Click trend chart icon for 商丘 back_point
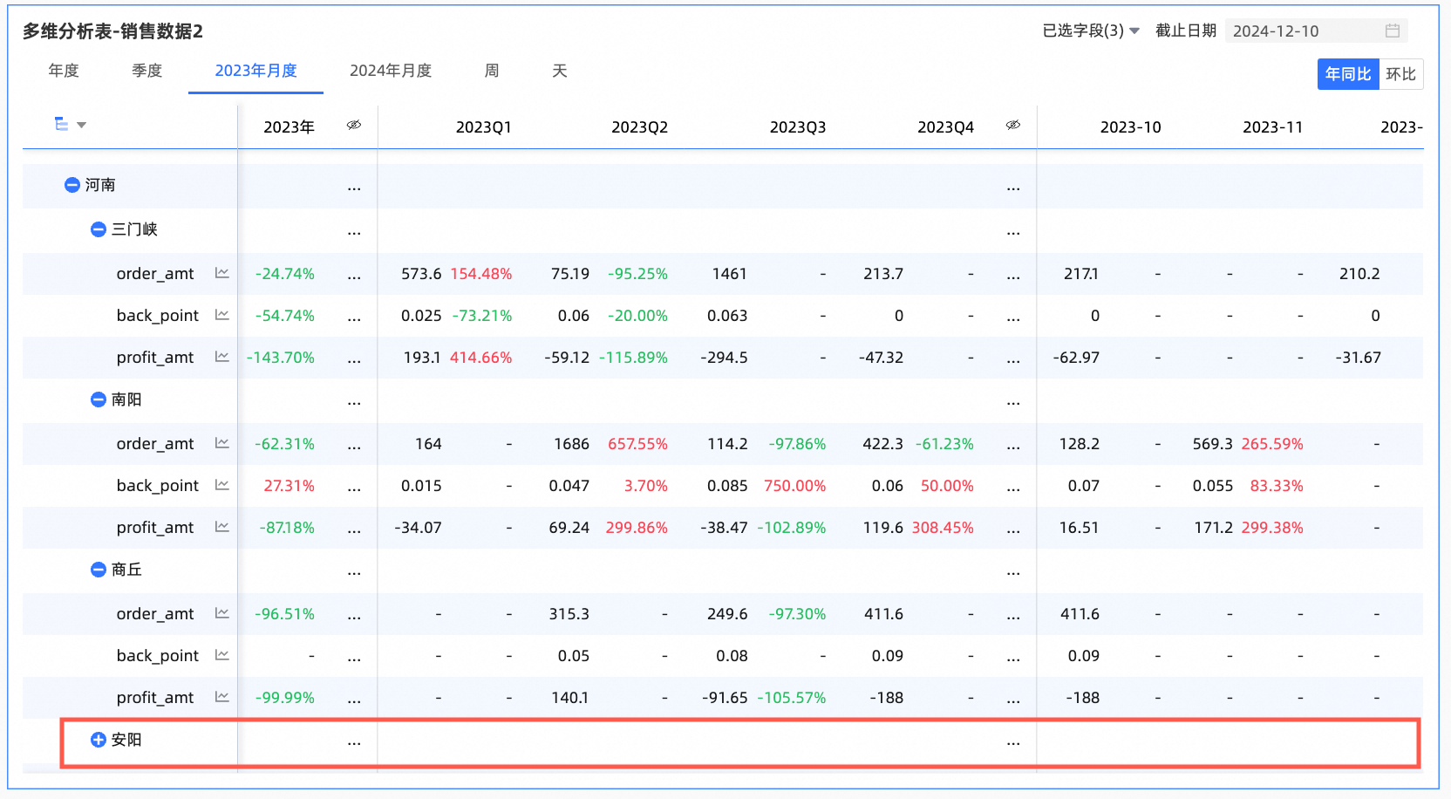 click(x=221, y=655)
